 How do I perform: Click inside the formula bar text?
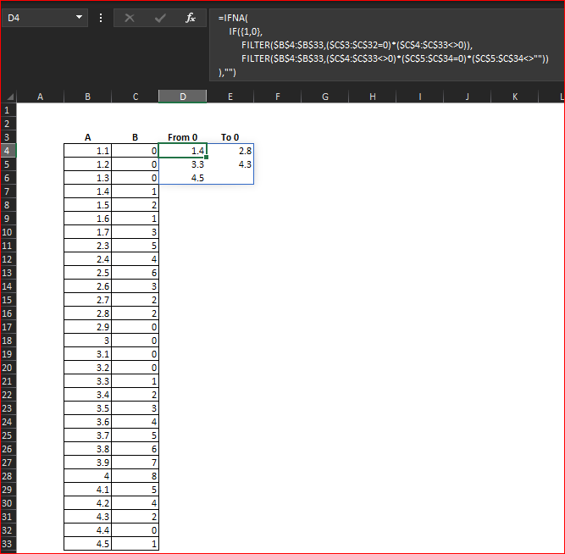(385, 45)
